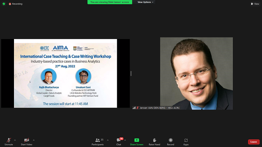The image size is (262, 147).
Task: Click the 'Umakant Soni' name text
Action: coord(83,87)
